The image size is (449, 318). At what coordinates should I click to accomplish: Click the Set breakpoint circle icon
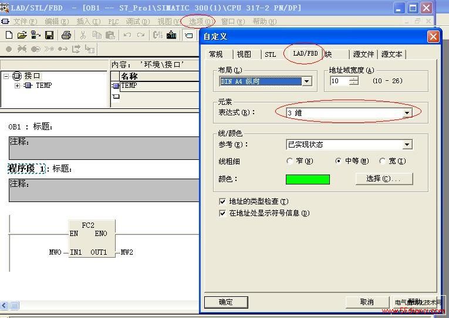(x=9, y=49)
